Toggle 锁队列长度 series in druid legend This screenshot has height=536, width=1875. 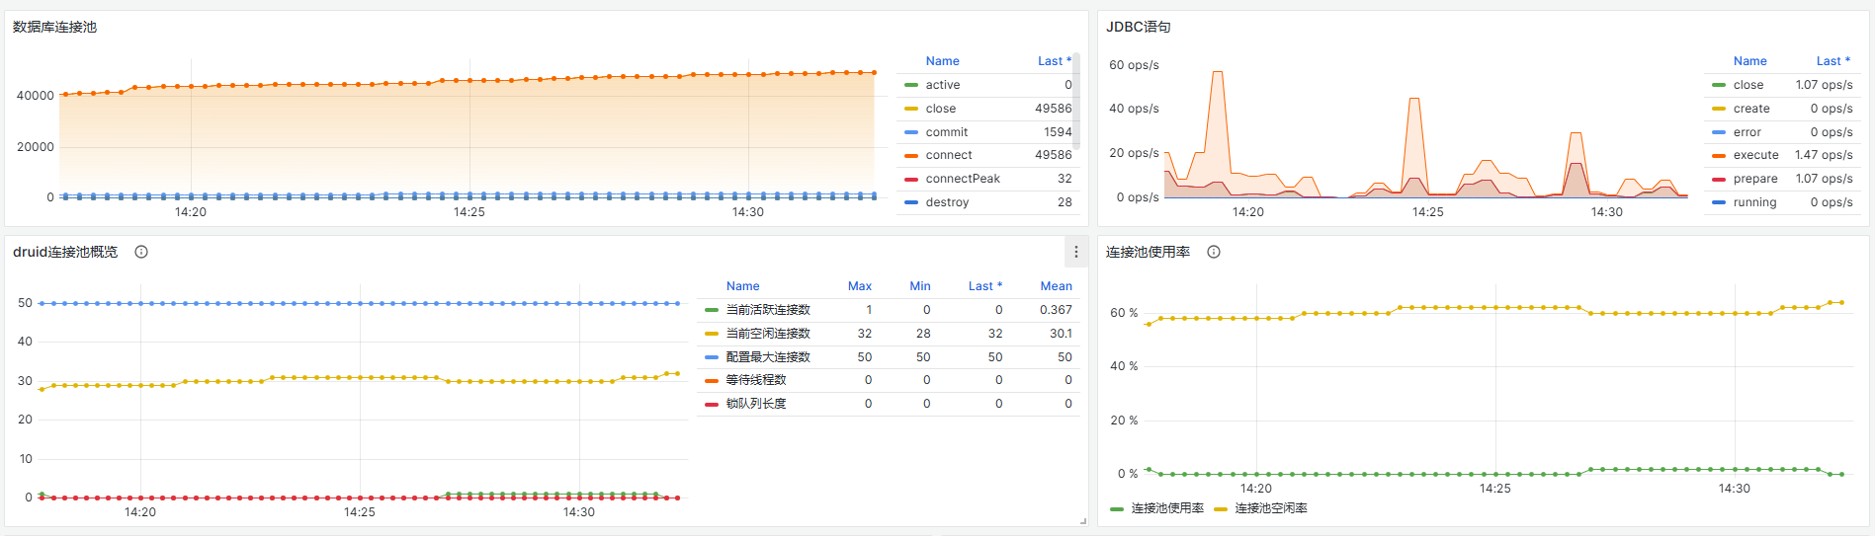(x=756, y=404)
